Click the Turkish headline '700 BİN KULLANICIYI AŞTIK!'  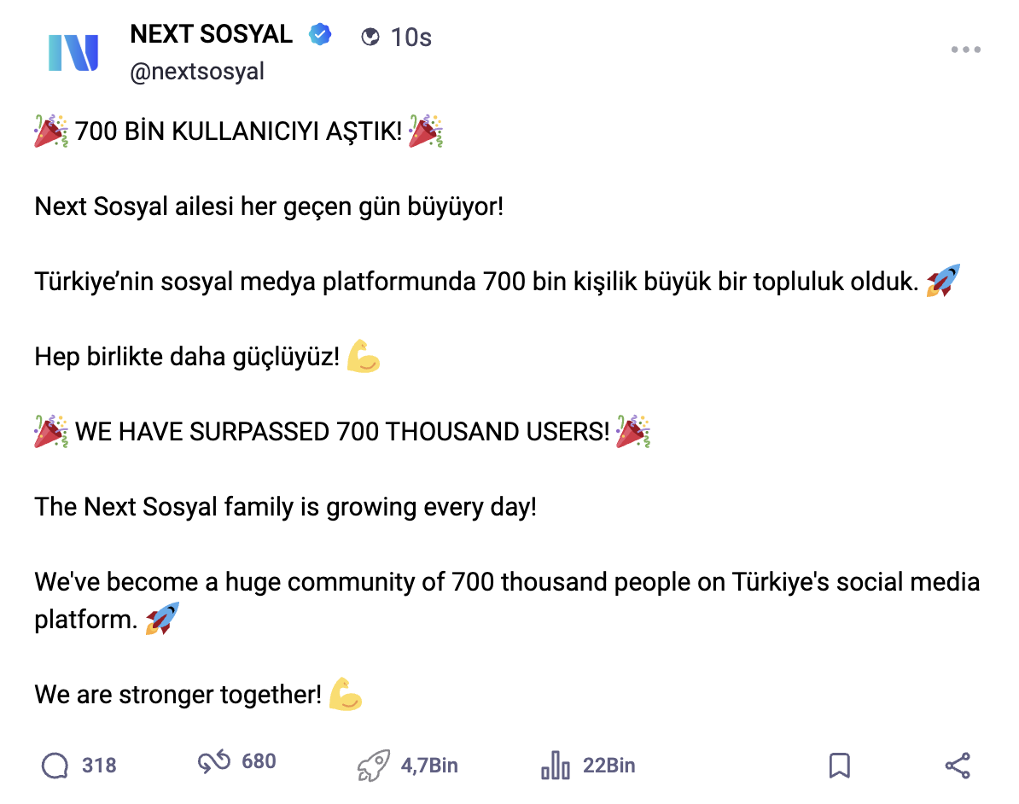[238, 132]
